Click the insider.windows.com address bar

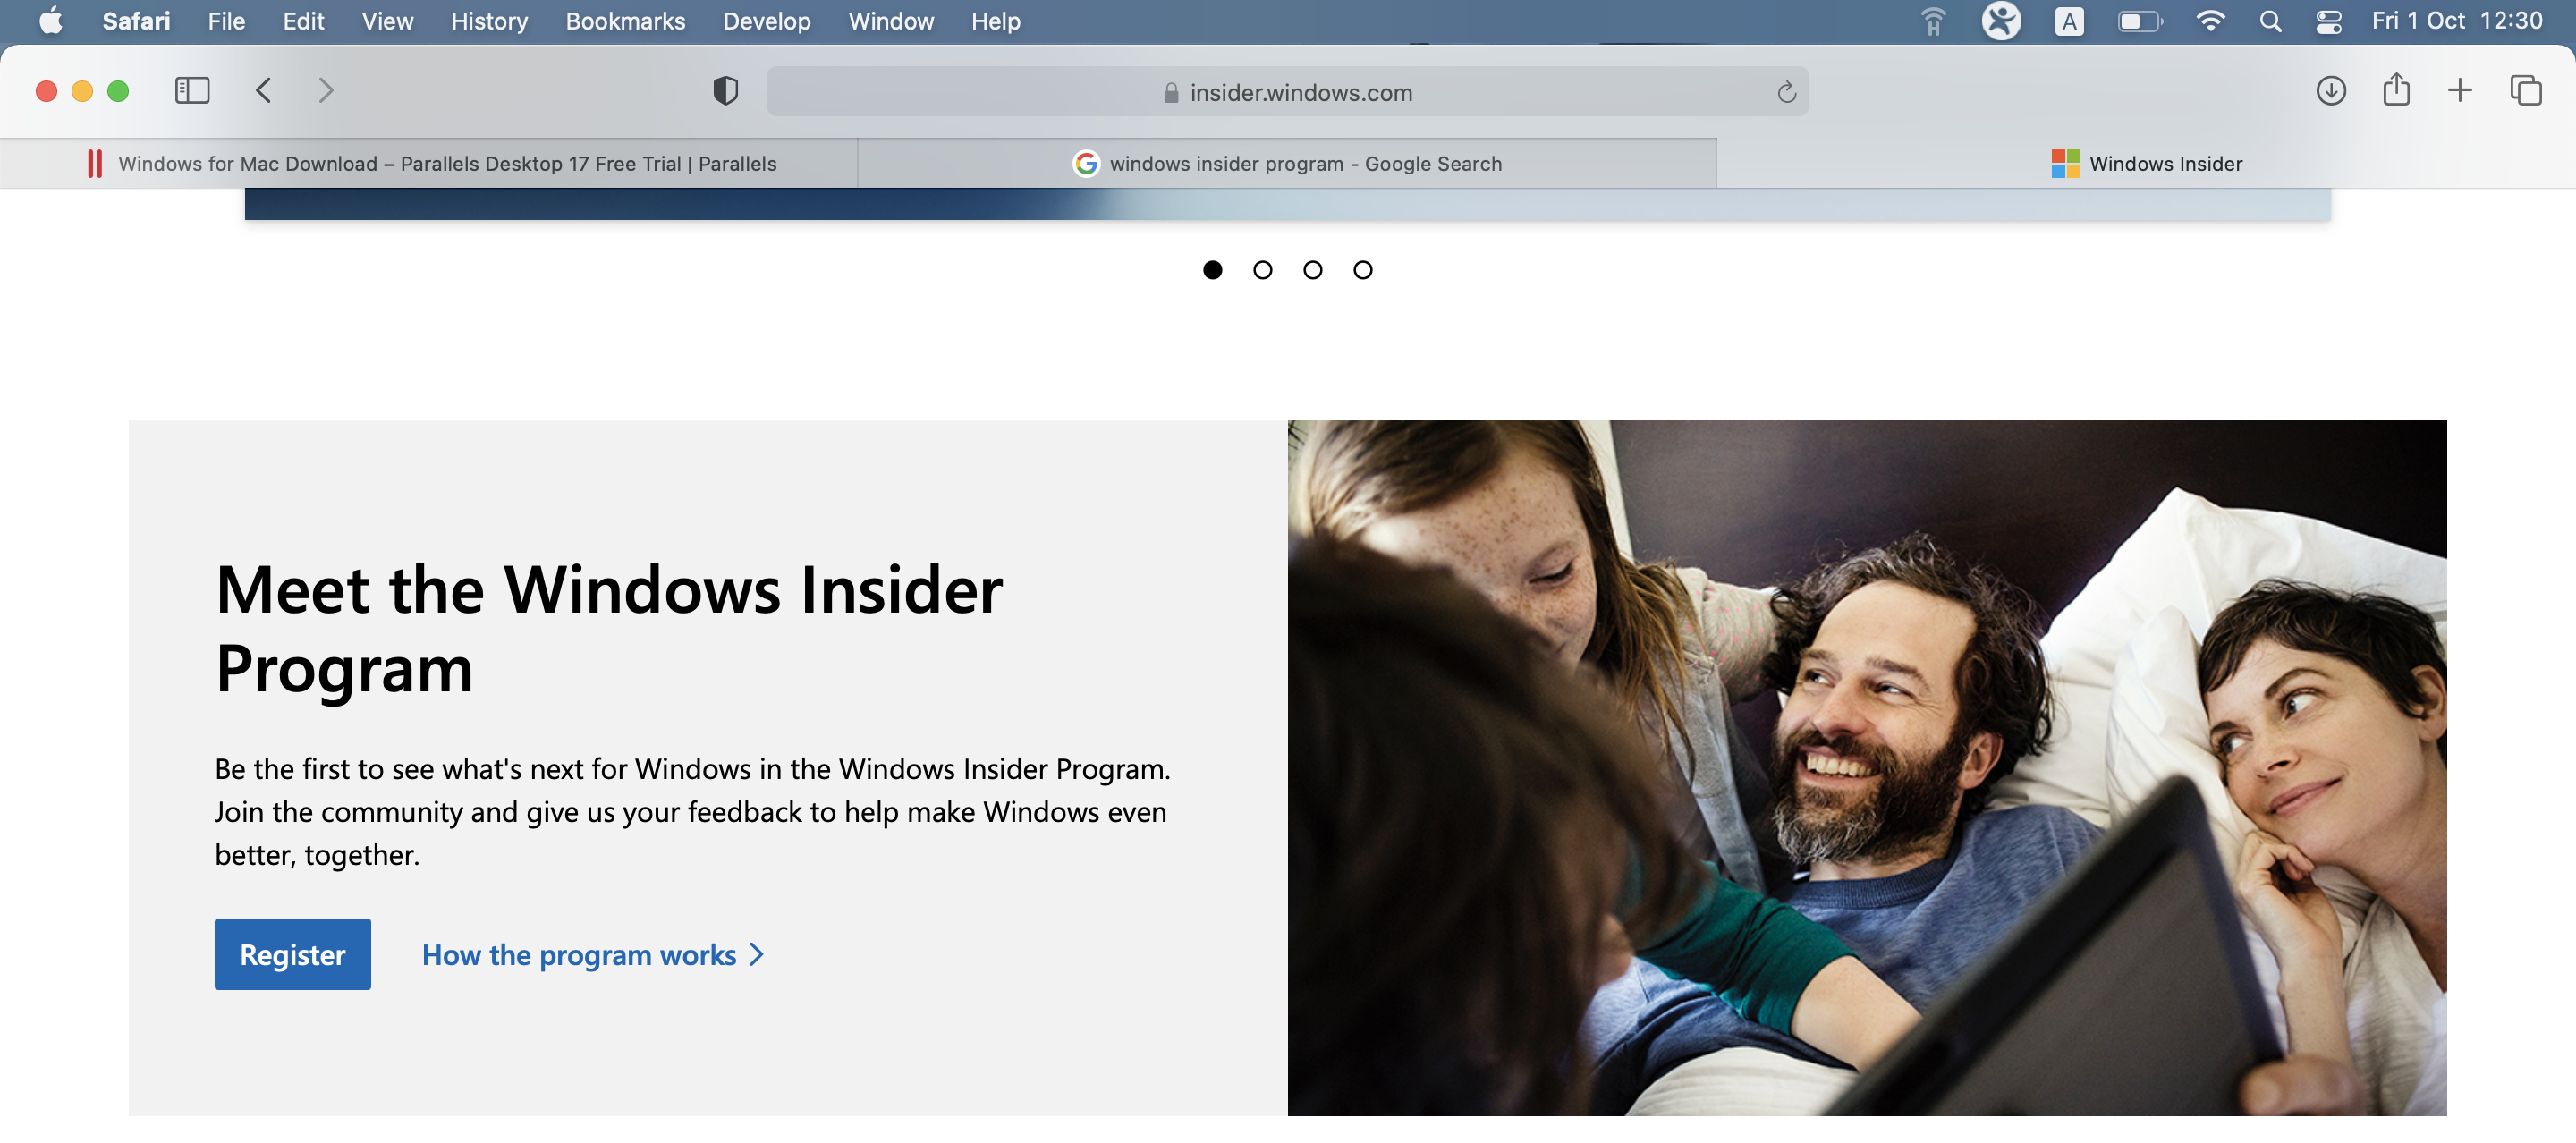(1288, 92)
